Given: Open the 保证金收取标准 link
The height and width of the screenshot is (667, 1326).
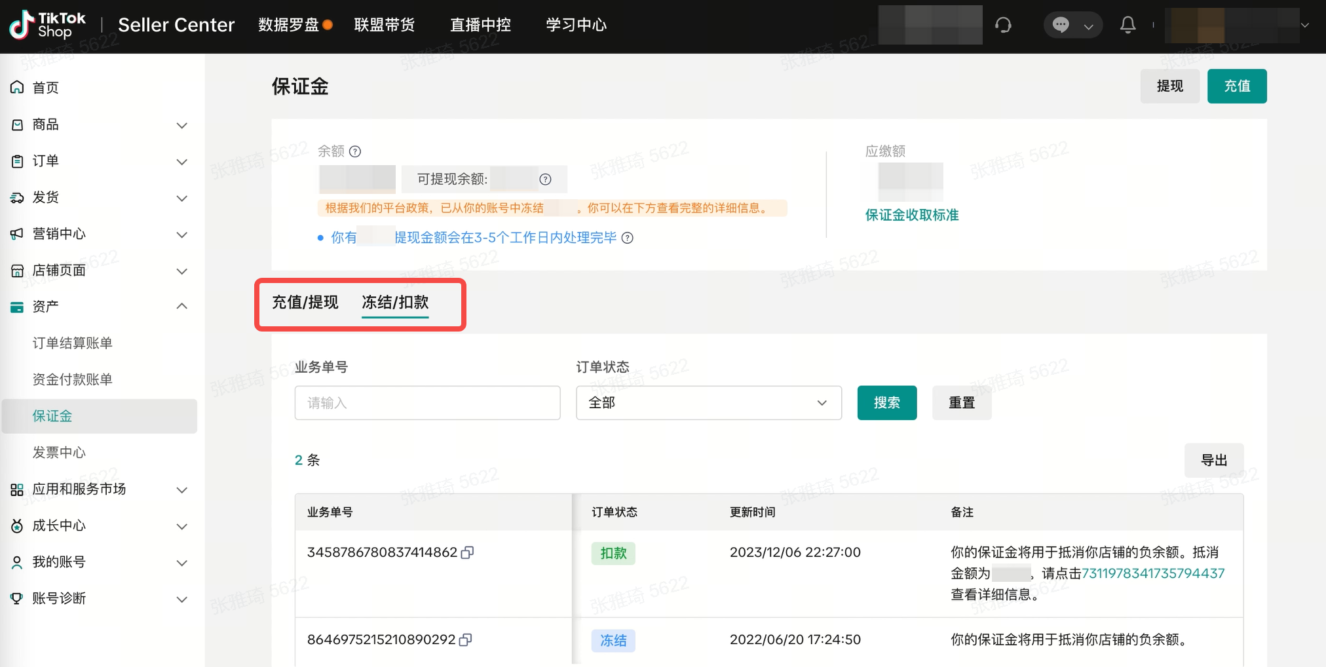Looking at the screenshot, I should tap(911, 215).
